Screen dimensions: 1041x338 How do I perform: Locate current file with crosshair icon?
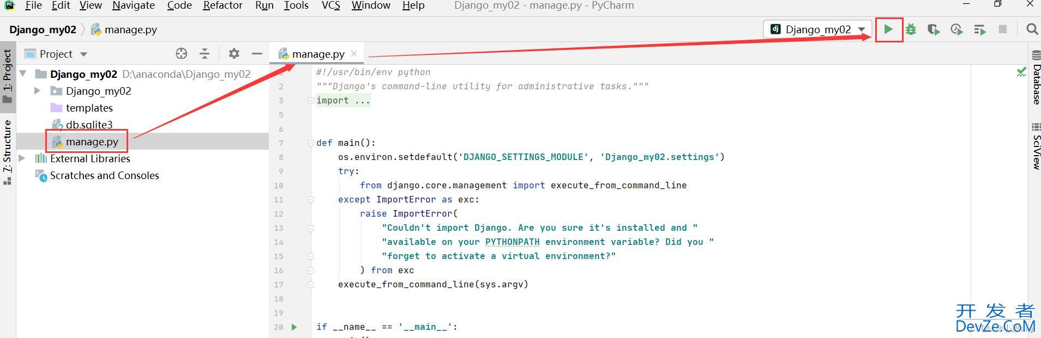(182, 53)
